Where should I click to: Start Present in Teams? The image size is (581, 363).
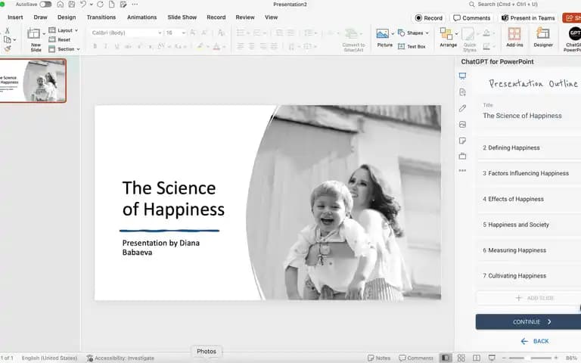point(528,18)
